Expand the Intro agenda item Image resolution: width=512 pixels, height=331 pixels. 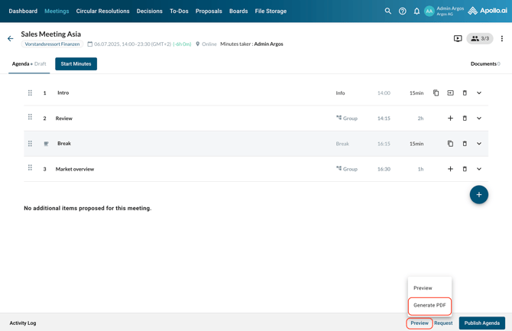coord(479,93)
